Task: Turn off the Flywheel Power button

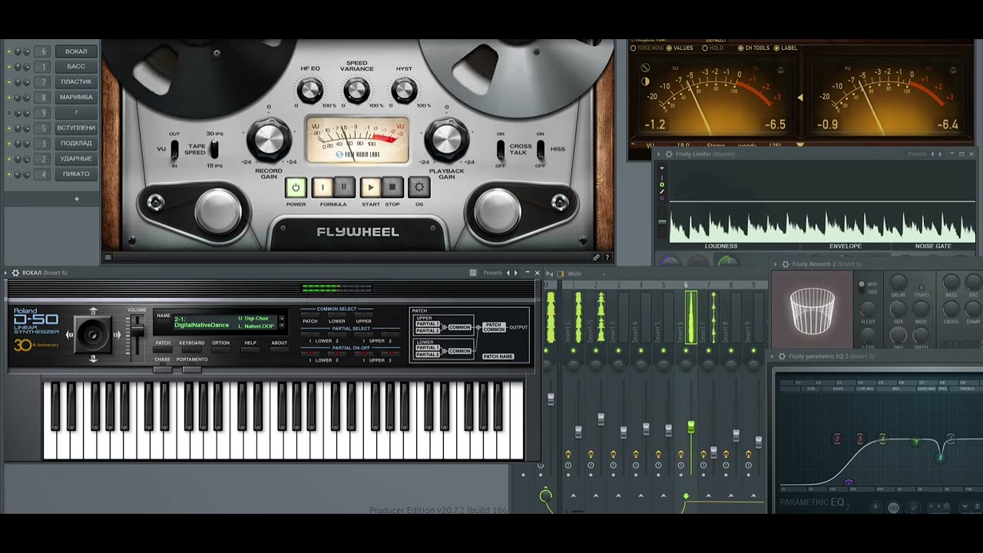Action: coord(296,187)
